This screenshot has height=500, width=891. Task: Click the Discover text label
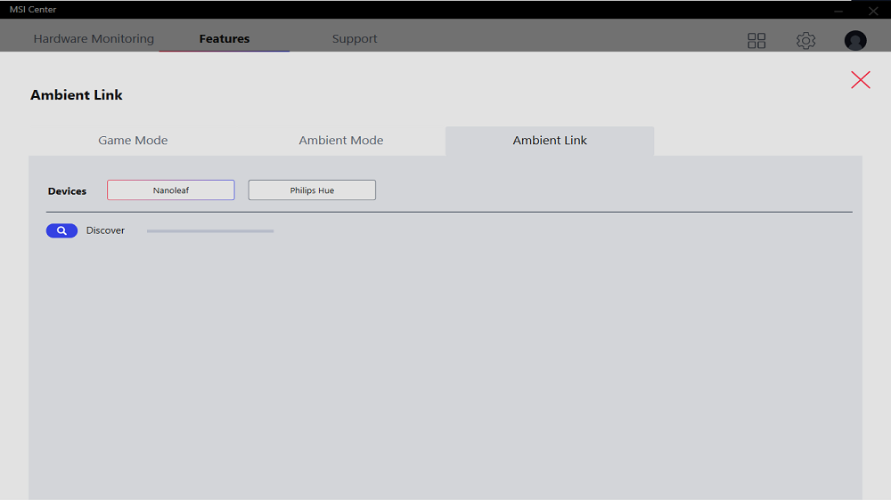pyautogui.click(x=105, y=230)
